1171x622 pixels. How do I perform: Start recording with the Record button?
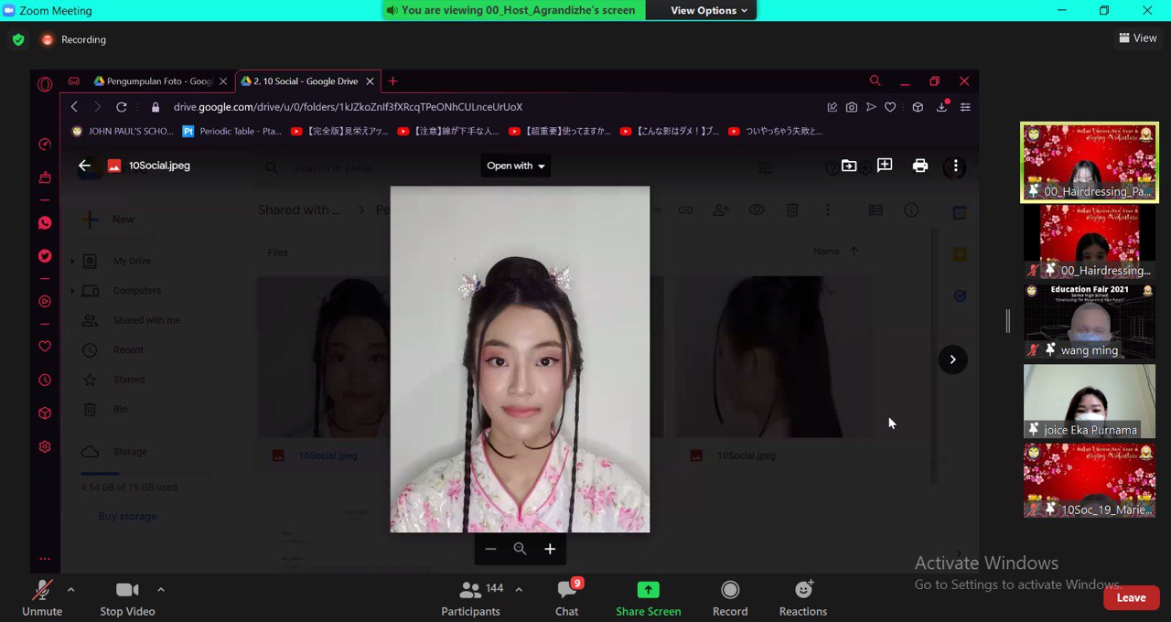(x=730, y=598)
